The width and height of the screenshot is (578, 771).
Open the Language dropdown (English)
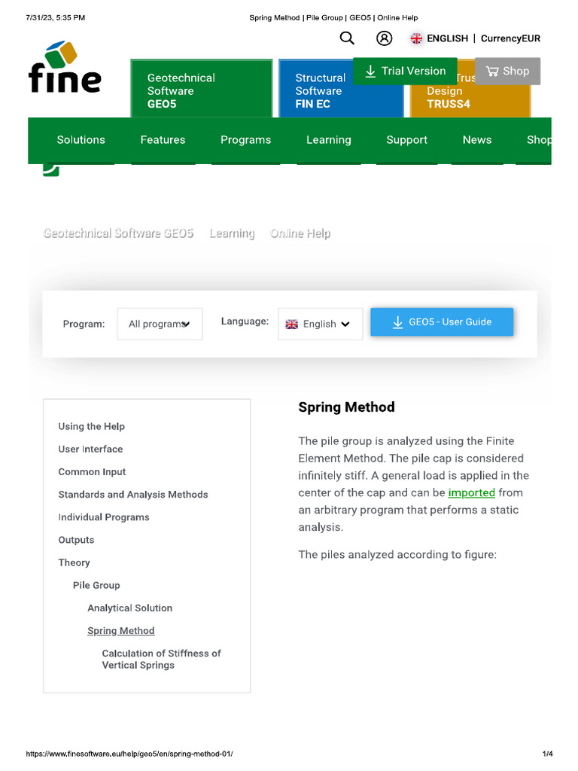320,324
